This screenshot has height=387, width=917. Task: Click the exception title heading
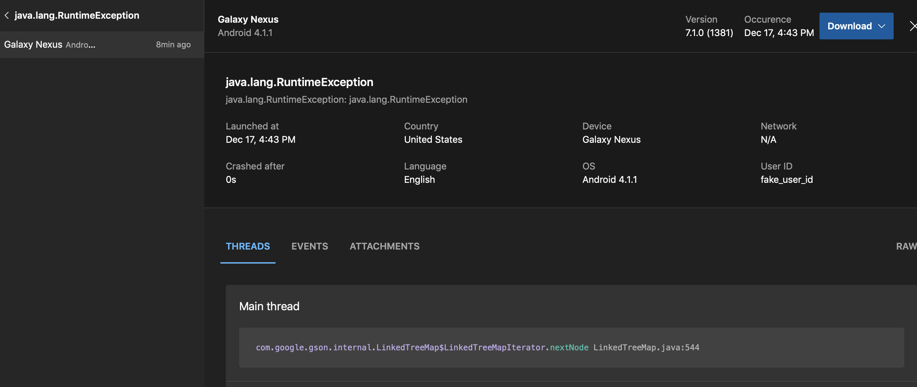point(299,82)
